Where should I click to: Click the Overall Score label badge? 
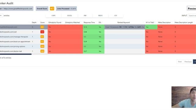coord(42,9)
